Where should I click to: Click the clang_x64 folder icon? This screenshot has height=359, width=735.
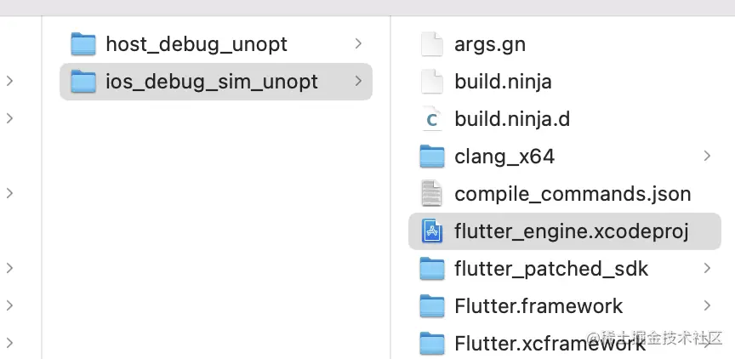[x=432, y=157]
